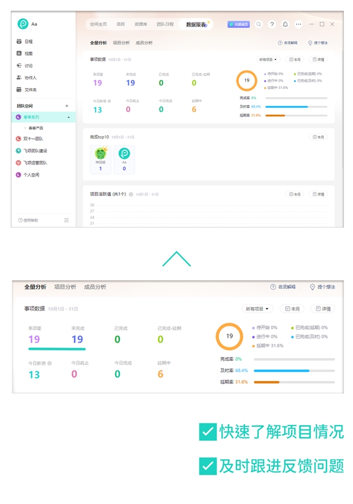Click the 内部成员 button in top bar

pos(239,24)
